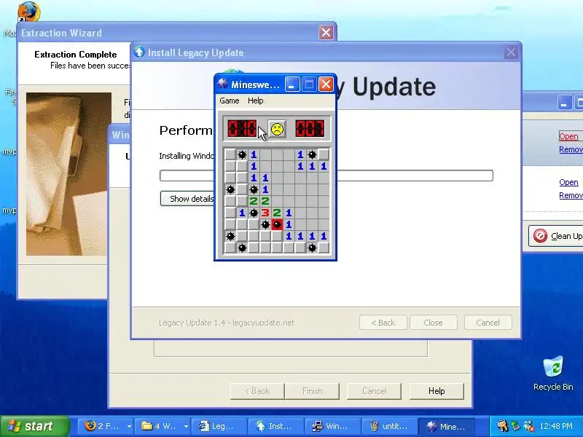Switch to the 'Mine...' taskbar button
This screenshot has height=437, width=583.
pos(447,426)
